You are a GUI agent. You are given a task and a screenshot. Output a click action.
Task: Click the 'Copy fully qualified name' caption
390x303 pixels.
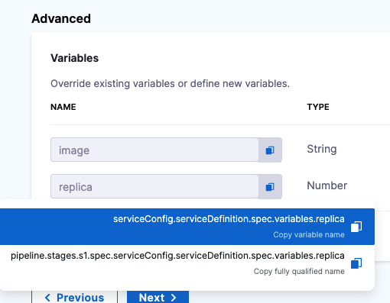pyautogui.click(x=299, y=271)
